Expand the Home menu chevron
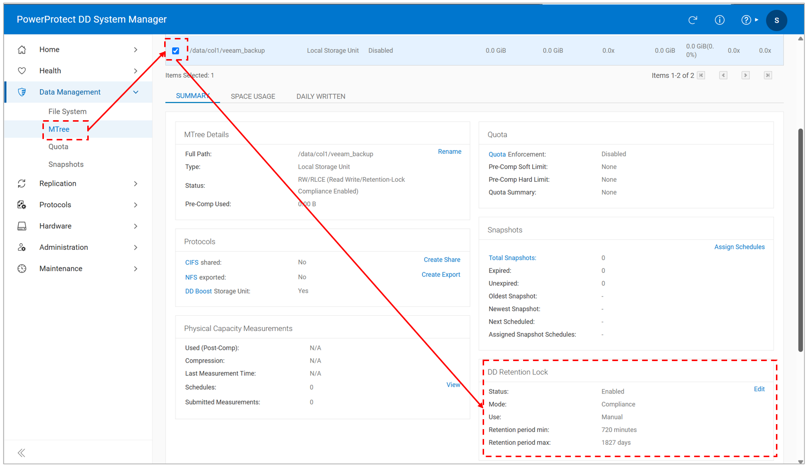This screenshot has width=806, height=466. click(136, 50)
